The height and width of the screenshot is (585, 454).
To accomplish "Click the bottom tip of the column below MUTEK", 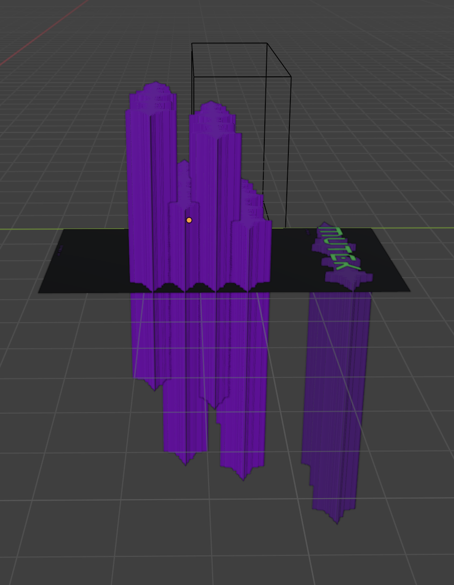I will coord(337,522).
